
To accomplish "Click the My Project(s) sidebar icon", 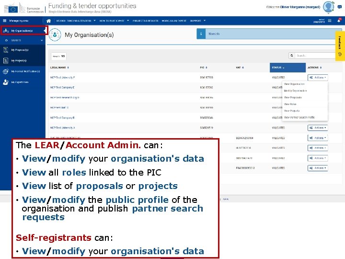I will click(6, 60).
